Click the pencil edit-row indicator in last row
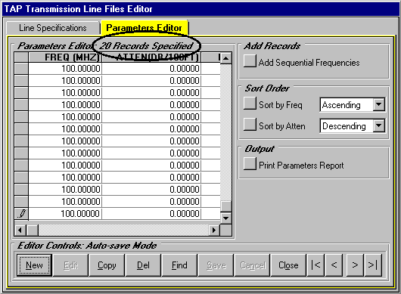401x294 pixels. pyautogui.click(x=21, y=214)
